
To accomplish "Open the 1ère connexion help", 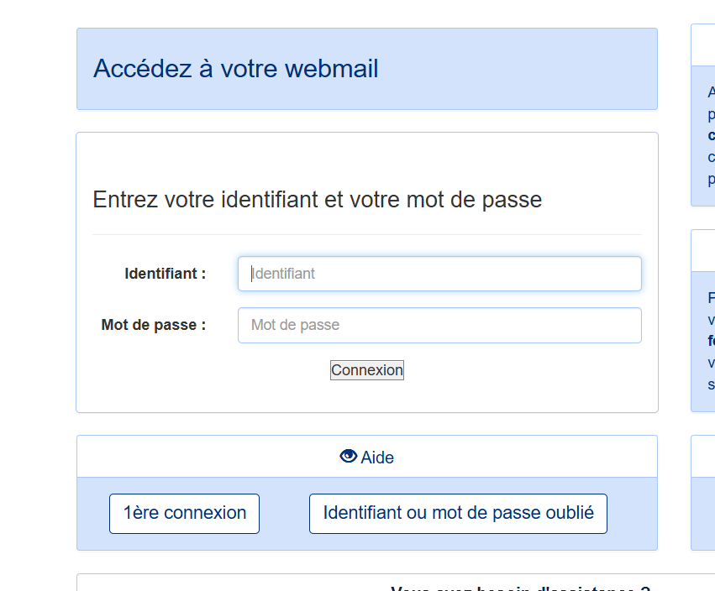I will (x=184, y=514).
